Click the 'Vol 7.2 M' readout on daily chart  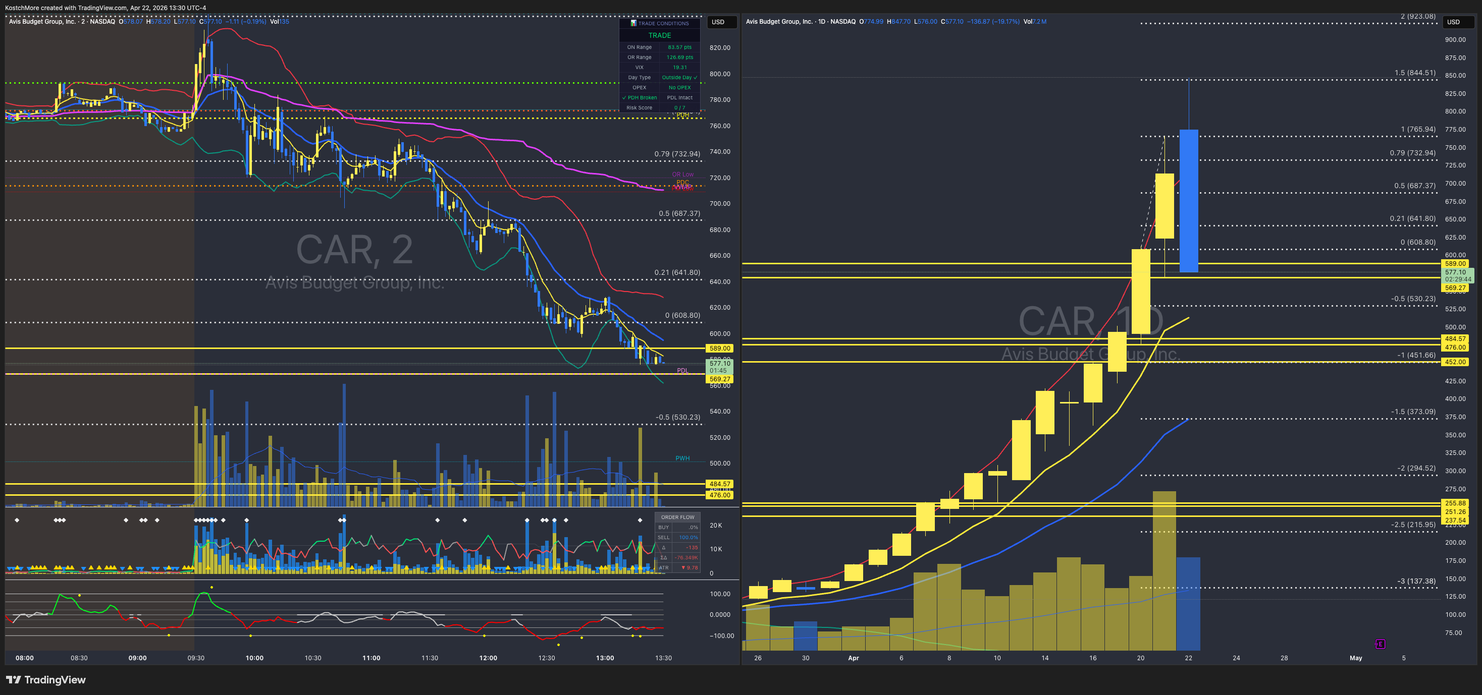[x=1035, y=21]
